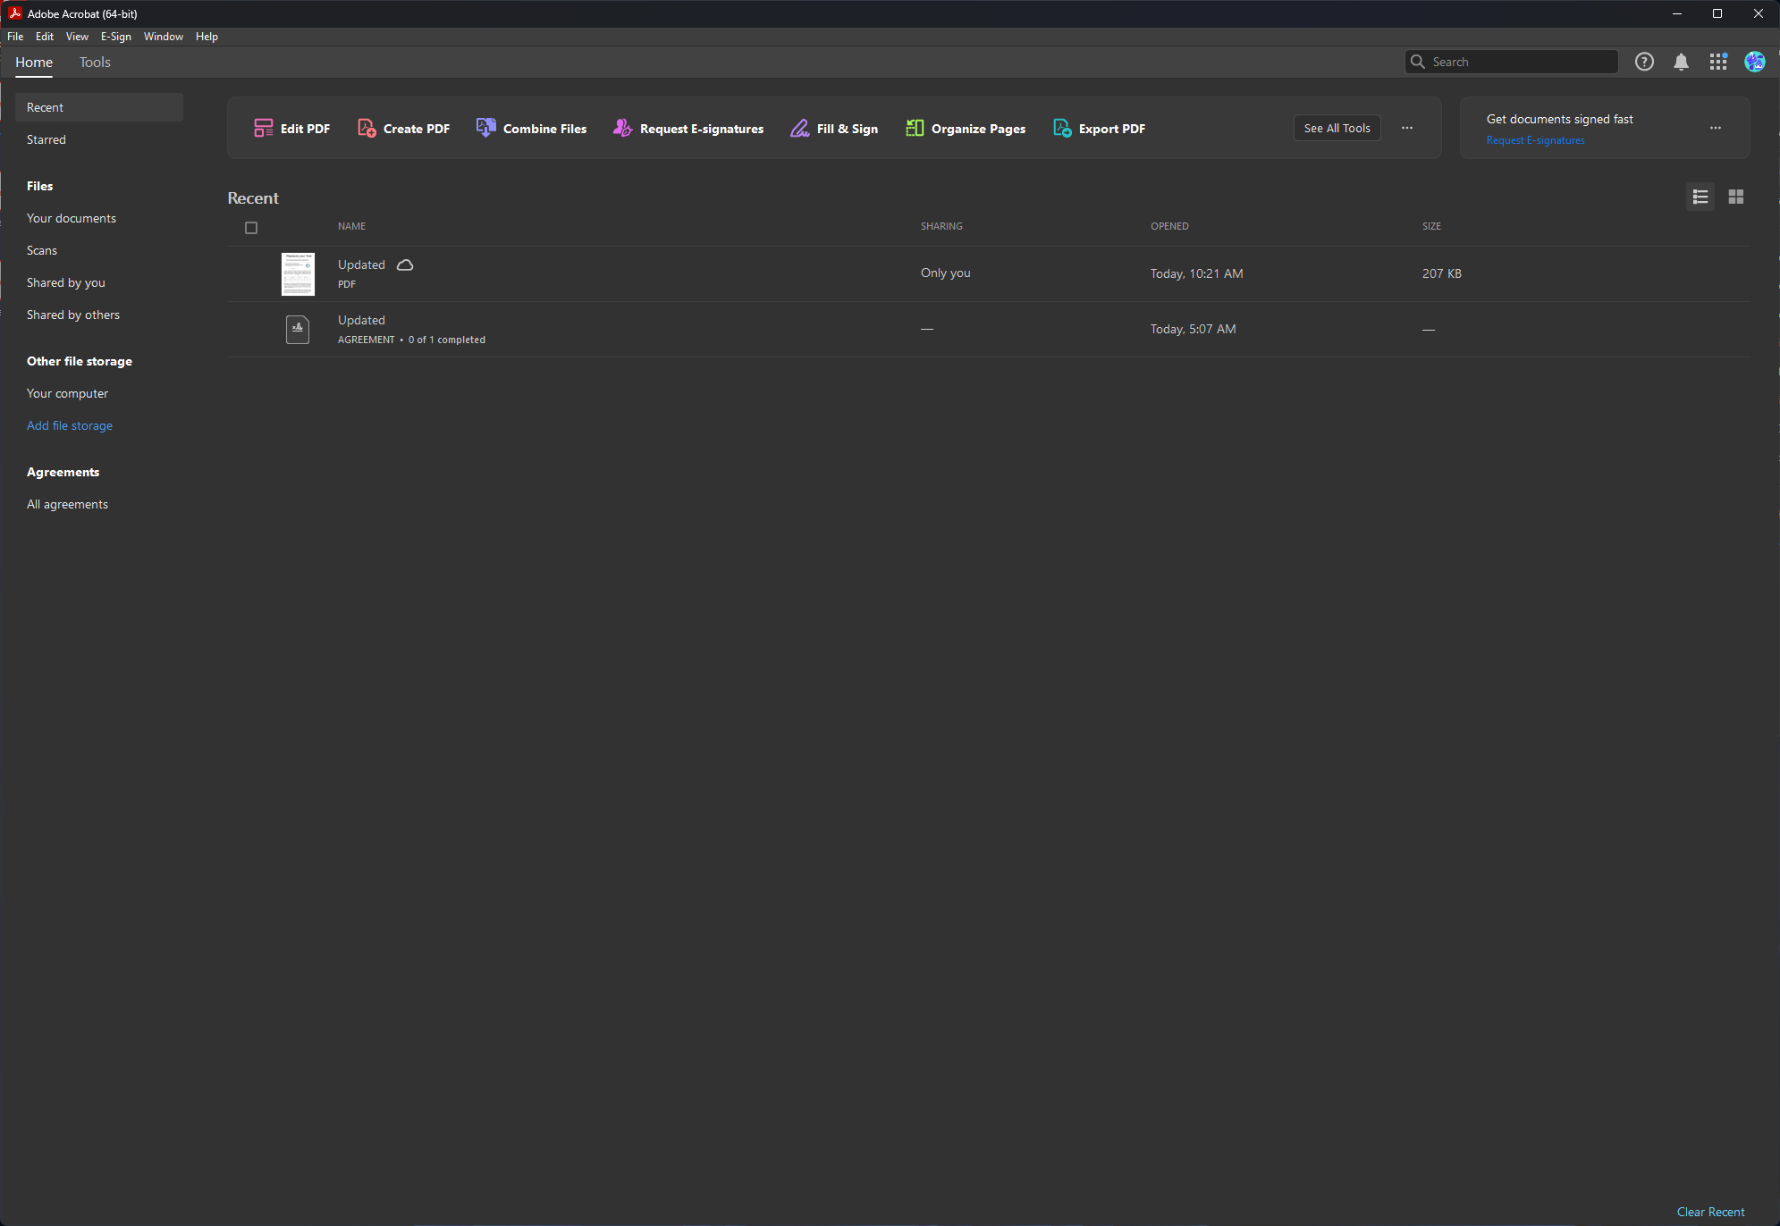Switch to grid thumbnail view
Image resolution: width=1780 pixels, height=1226 pixels.
click(x=1735, y=197)
